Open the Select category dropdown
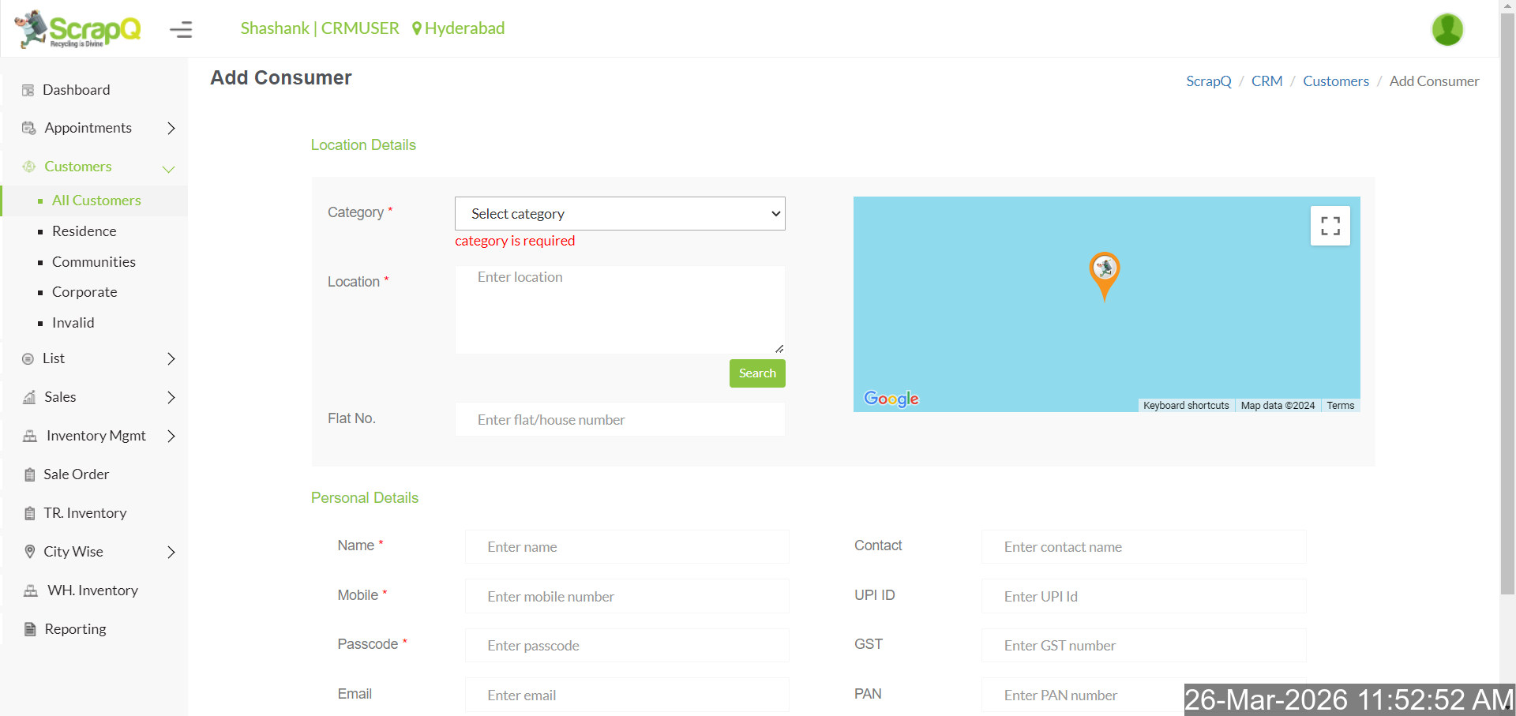The image size is (1516, 716). click(620, 214)
